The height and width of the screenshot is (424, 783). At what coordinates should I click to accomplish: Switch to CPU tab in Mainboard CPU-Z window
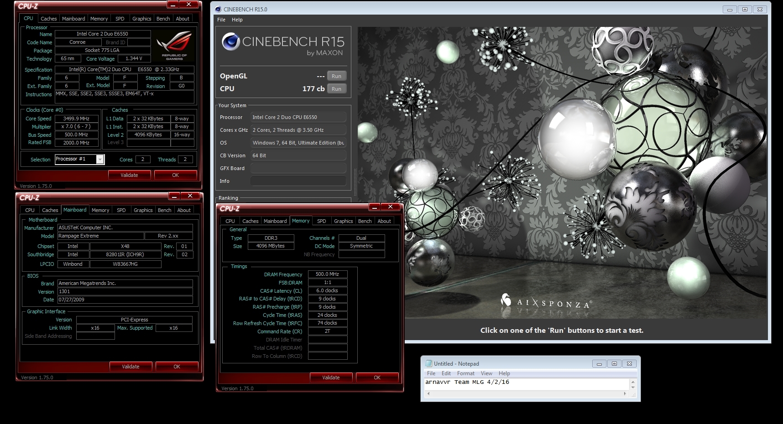click(x=30, y=210)
